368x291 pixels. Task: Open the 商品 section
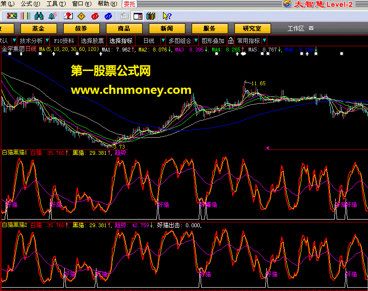click(124, 29)
